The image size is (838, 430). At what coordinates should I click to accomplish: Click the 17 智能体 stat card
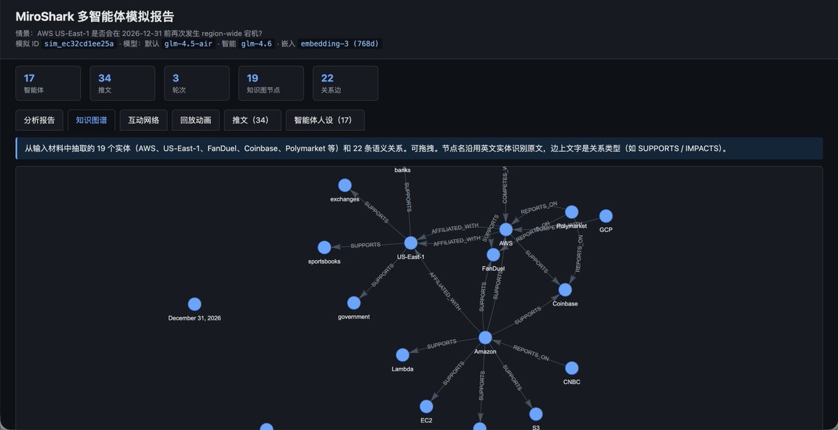pyautogui.click(x=48, y=83)
